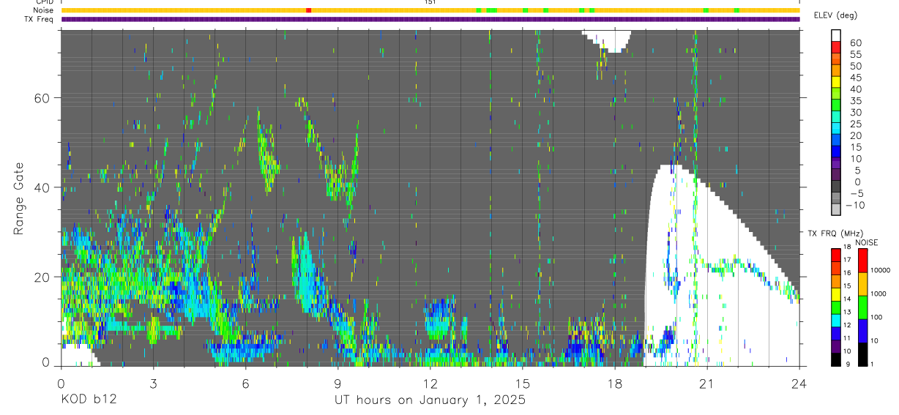Select the yellow 14–15 MHz TX FRQ swatch
899x415 pixels.
click(x=836, y=294)
